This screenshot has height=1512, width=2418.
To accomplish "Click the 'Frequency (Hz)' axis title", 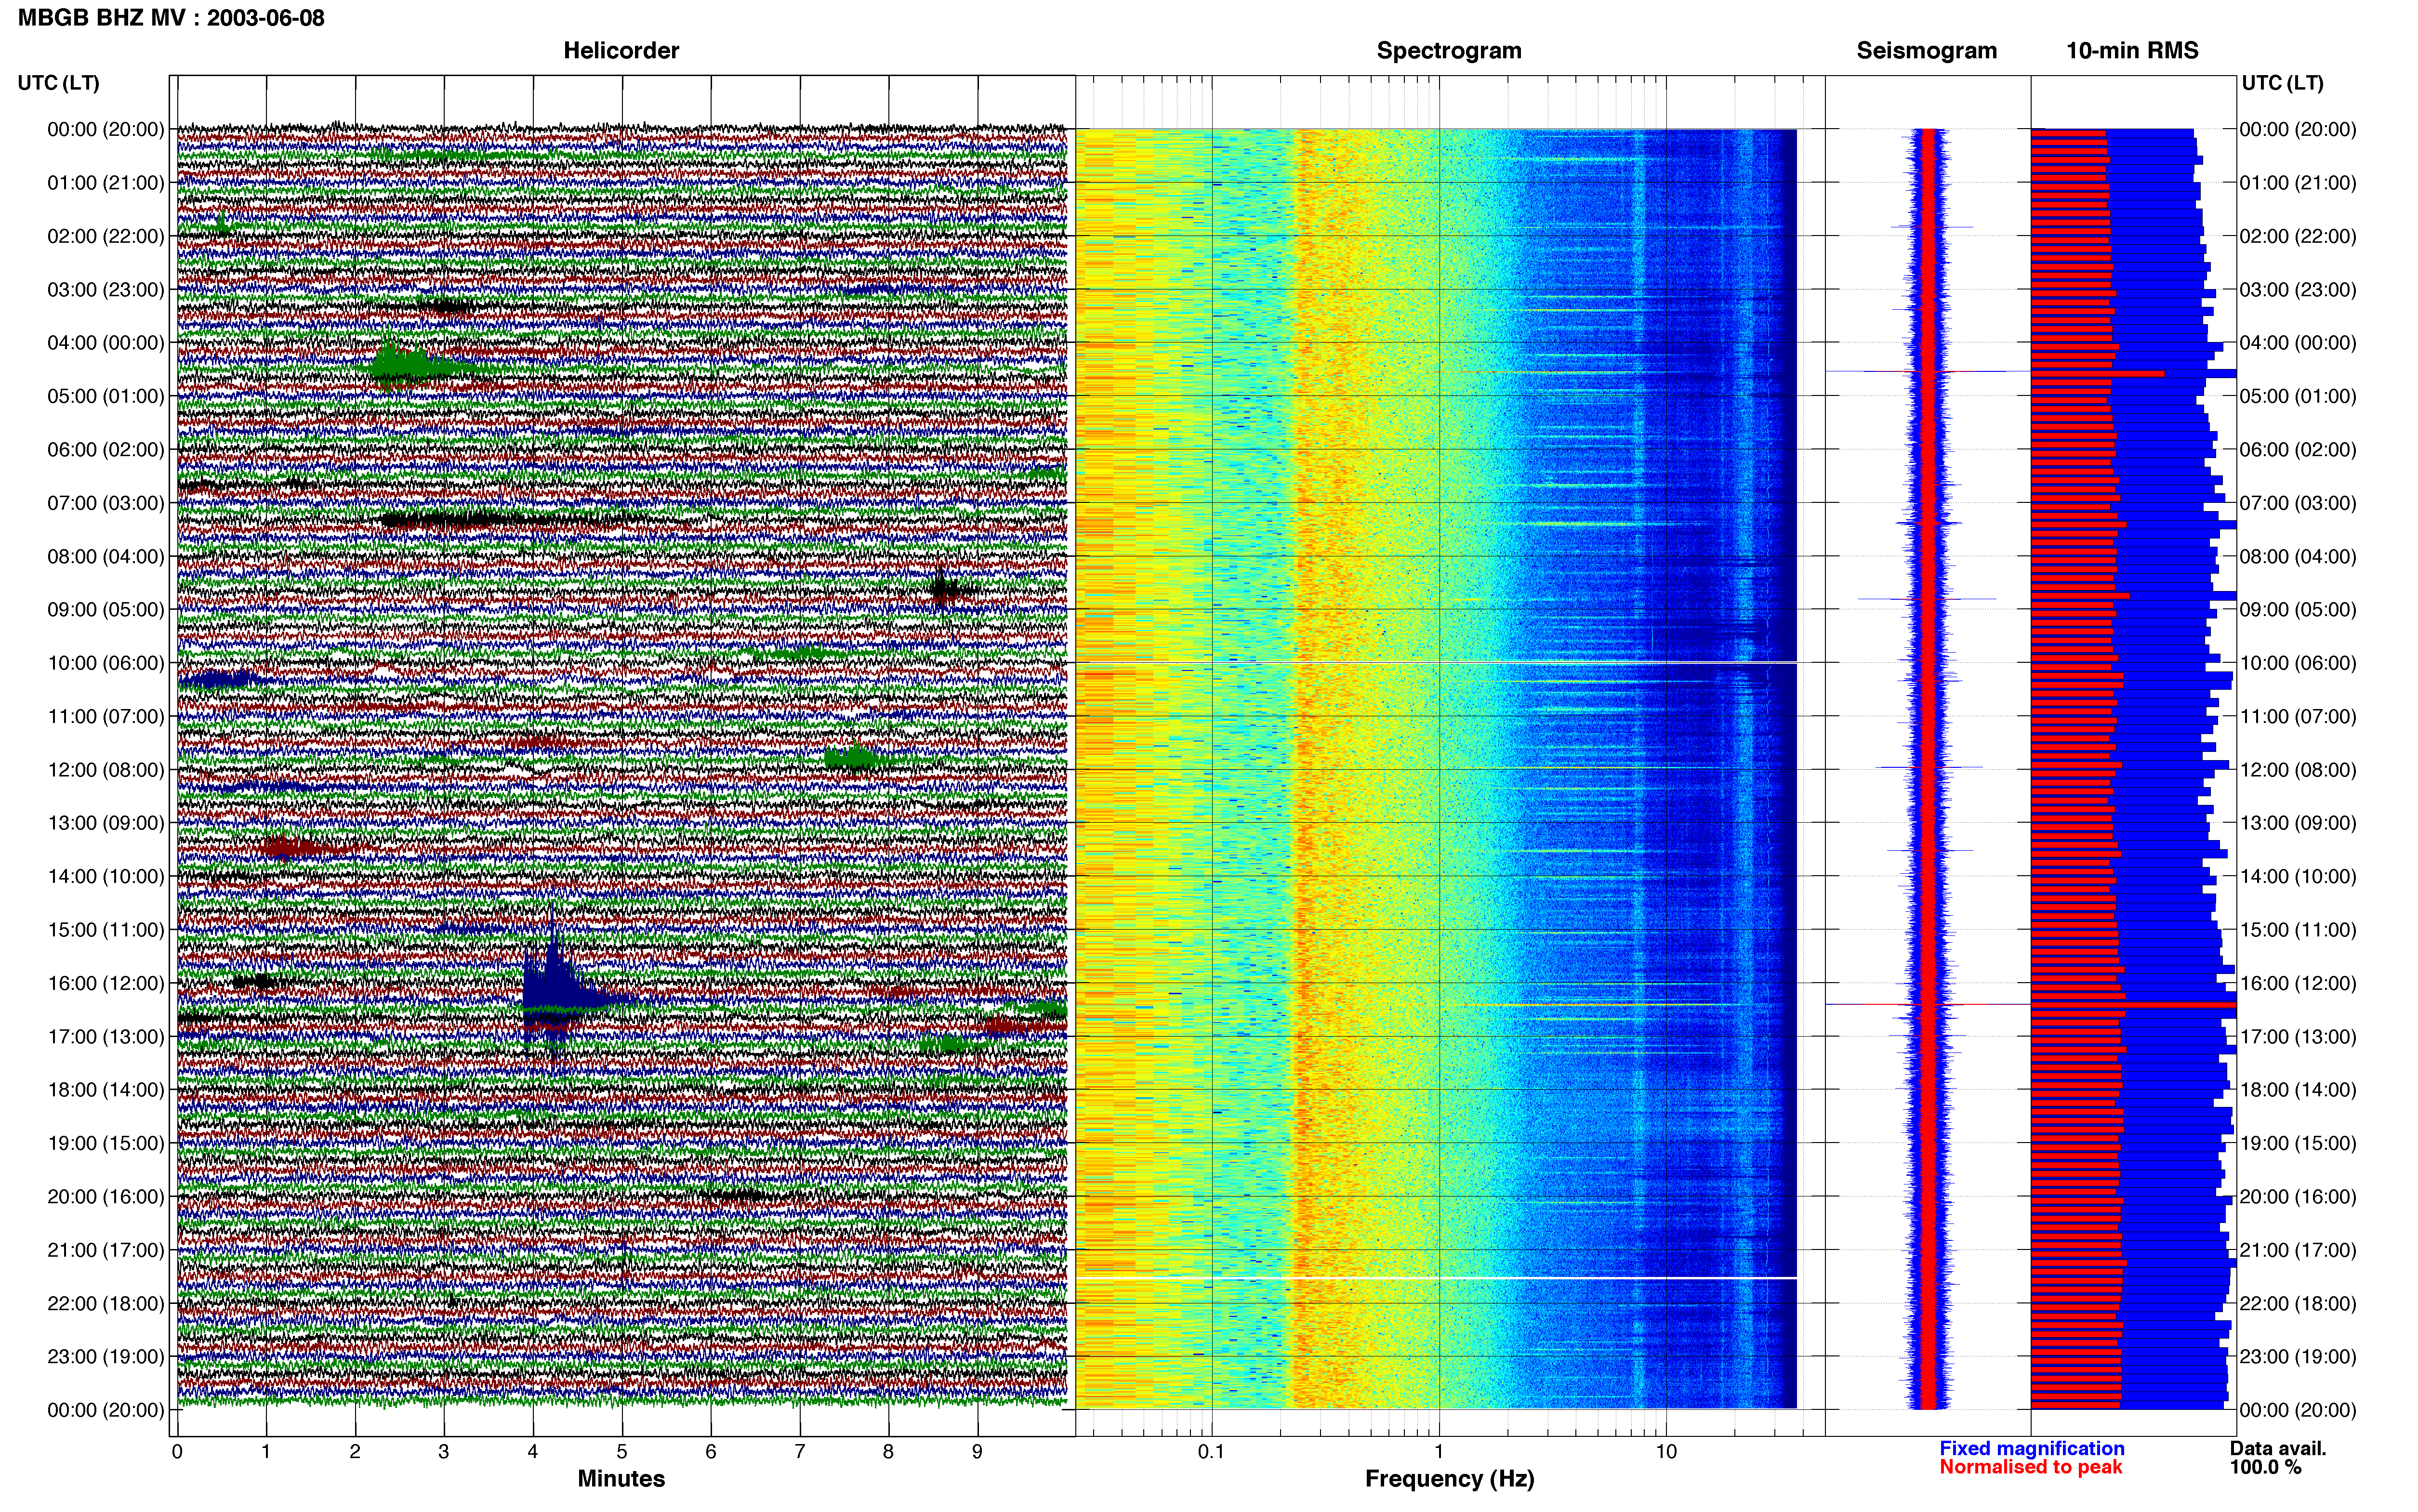I will (1449, 1479).
